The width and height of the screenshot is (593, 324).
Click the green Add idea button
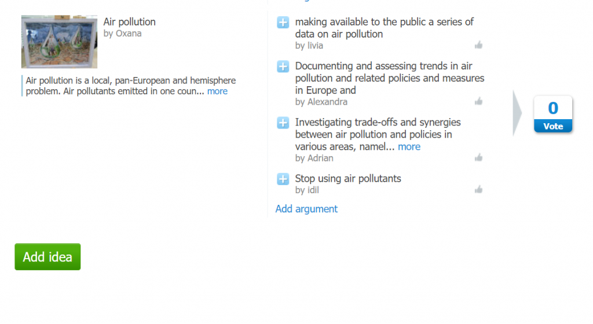[47, 257]
